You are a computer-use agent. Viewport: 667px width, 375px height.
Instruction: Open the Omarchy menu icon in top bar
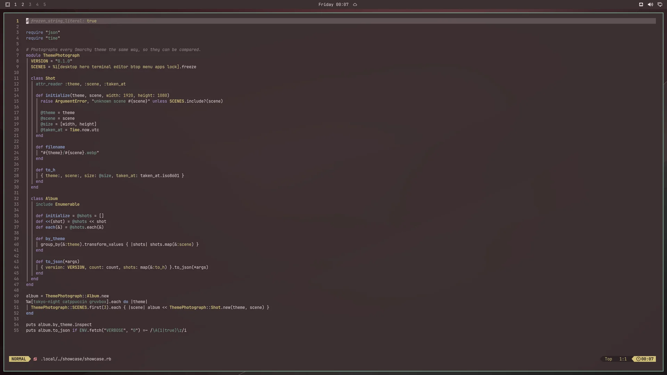(8, 5)
